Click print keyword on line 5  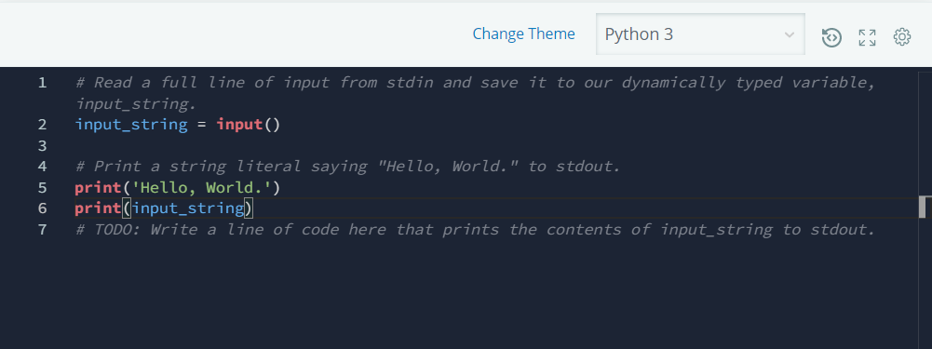(x=98, y=188)
